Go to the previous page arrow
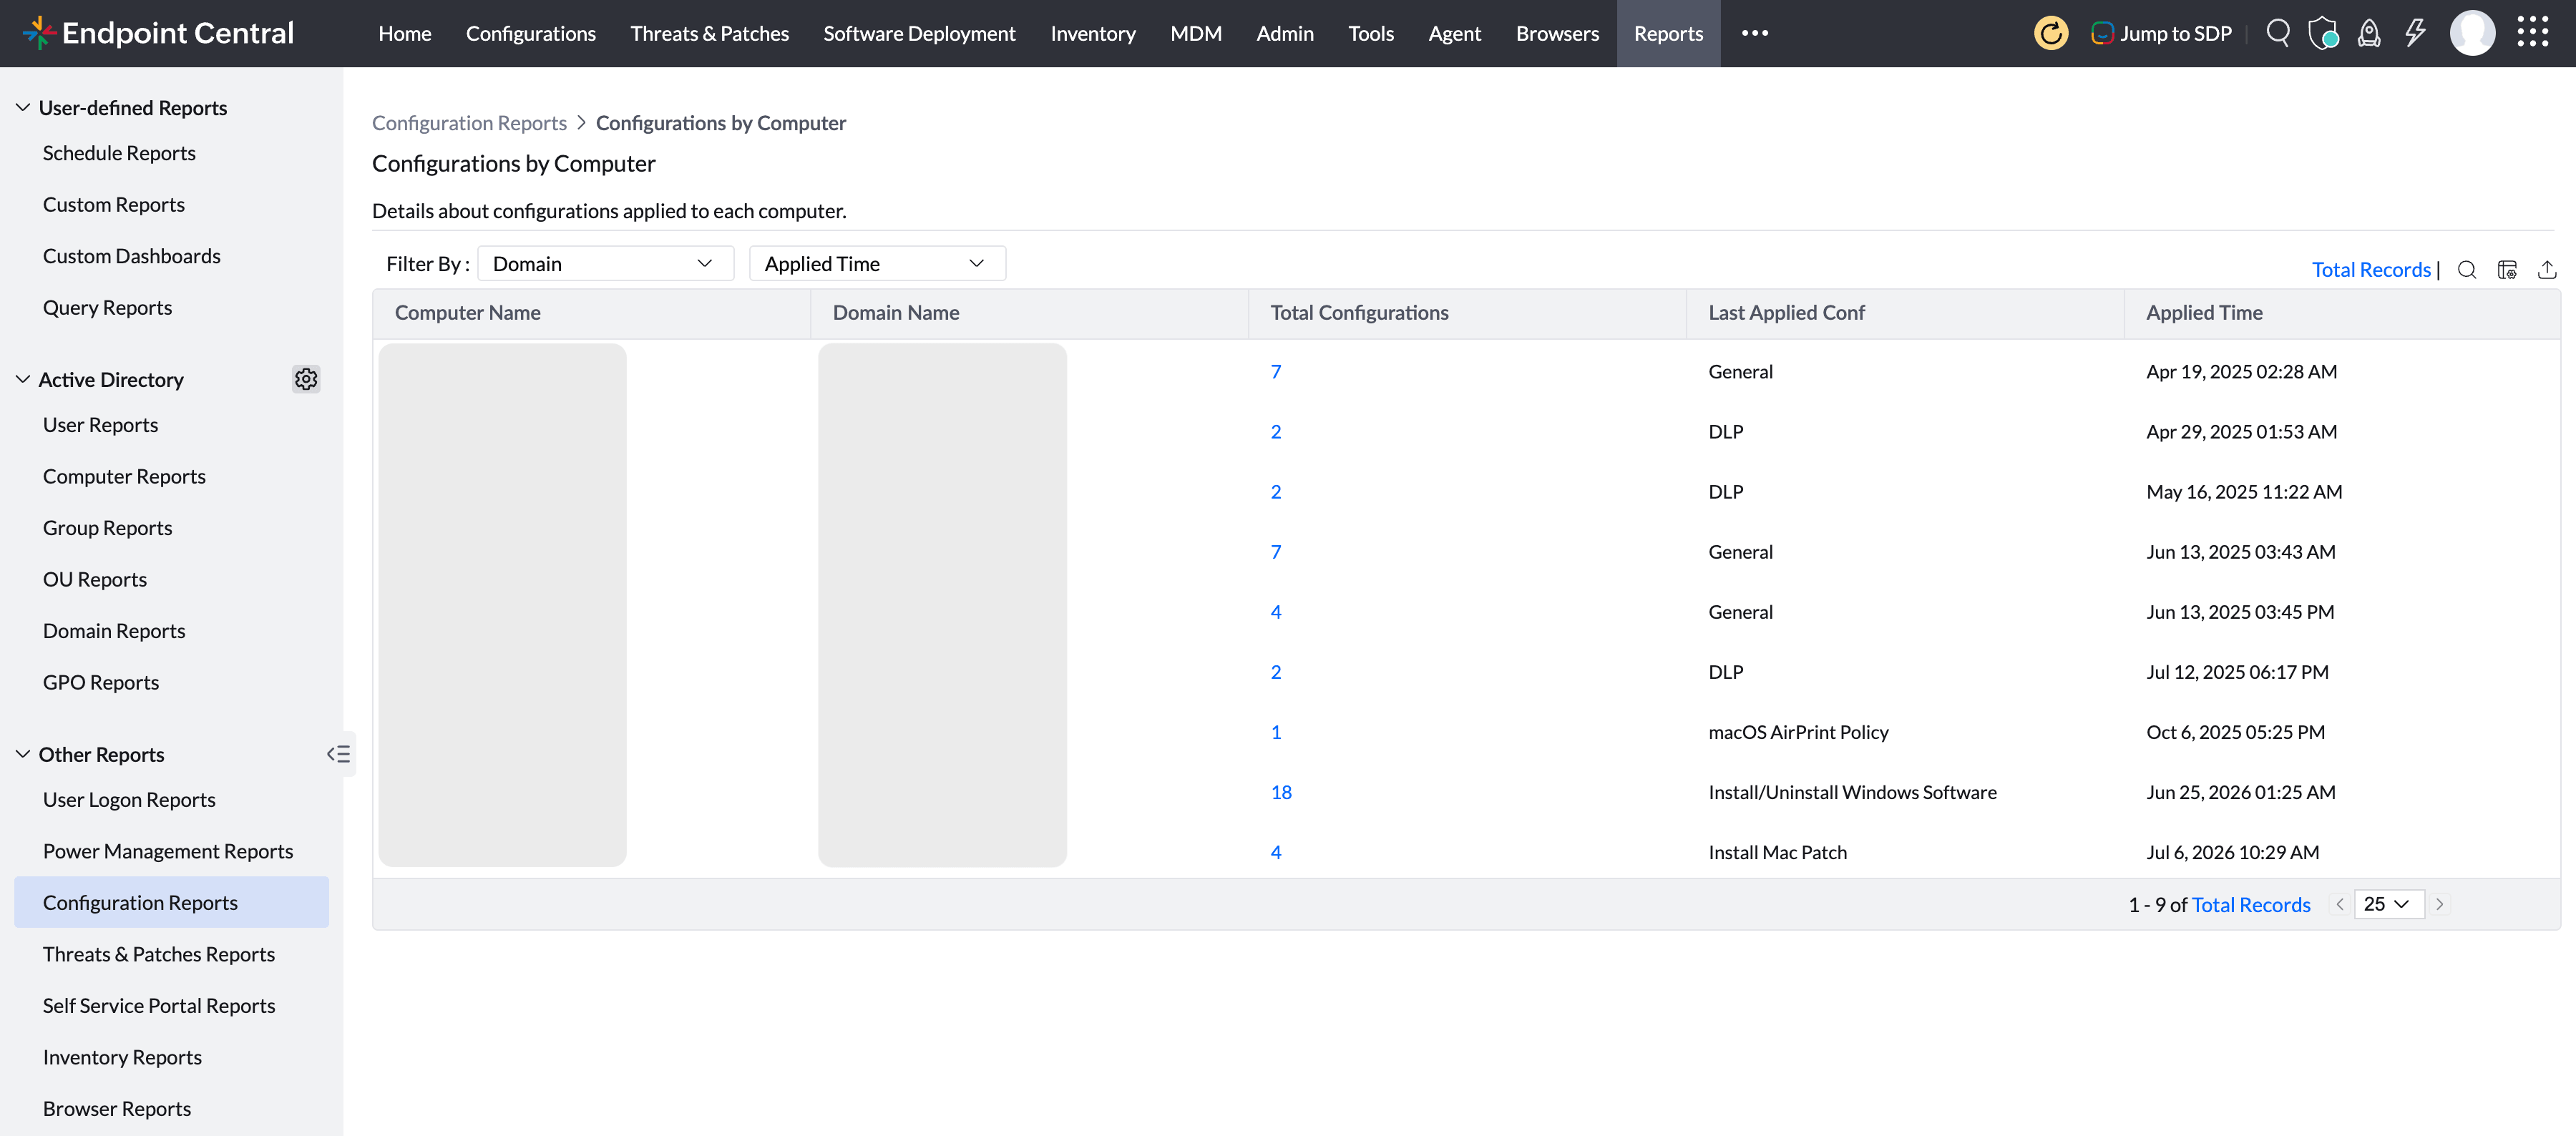The height and width of the screenshot is (1136, 2576). pos(2339,904)
